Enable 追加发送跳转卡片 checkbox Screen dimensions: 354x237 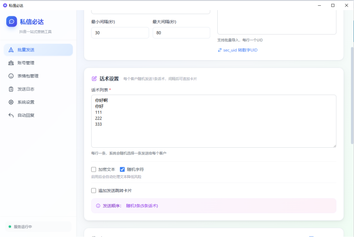pos(93,191)
